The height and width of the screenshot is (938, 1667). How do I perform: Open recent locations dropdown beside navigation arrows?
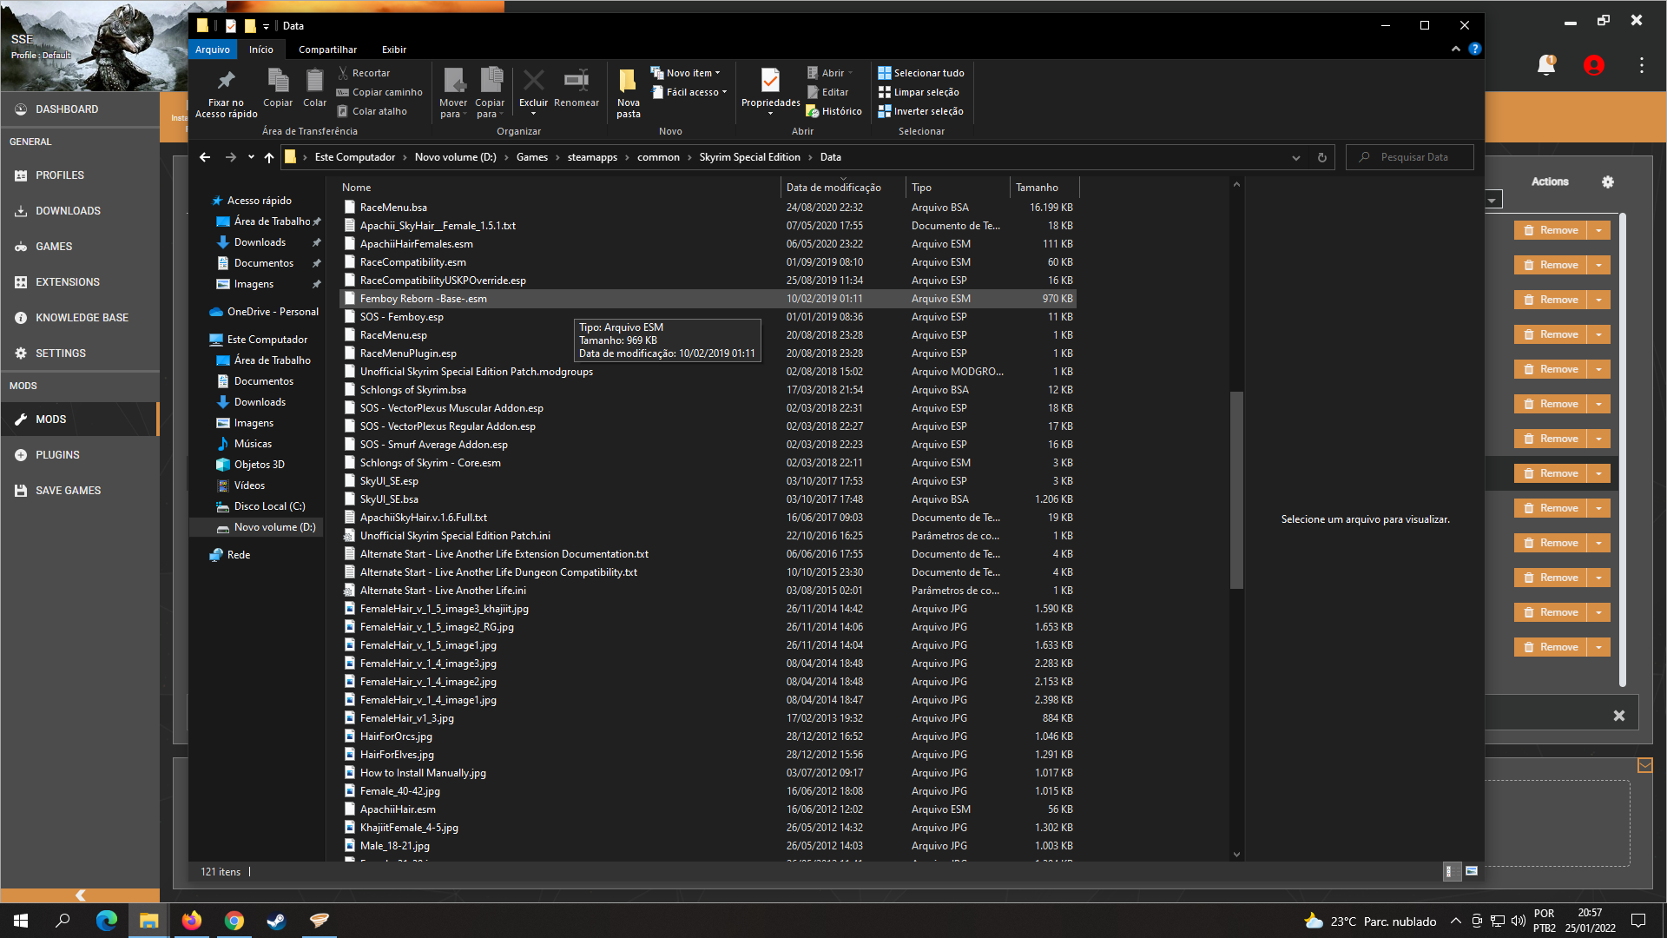[x=251, y=157]
